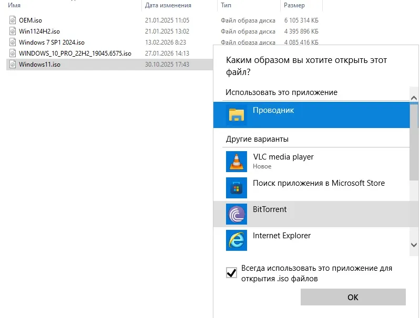Select the Windows 7 SP1 2024.iso file

[52, 43]
